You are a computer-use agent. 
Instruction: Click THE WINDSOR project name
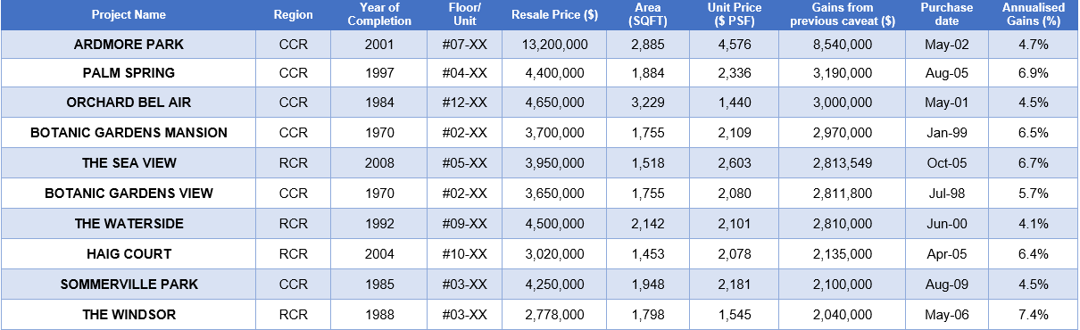coord(129,315)
